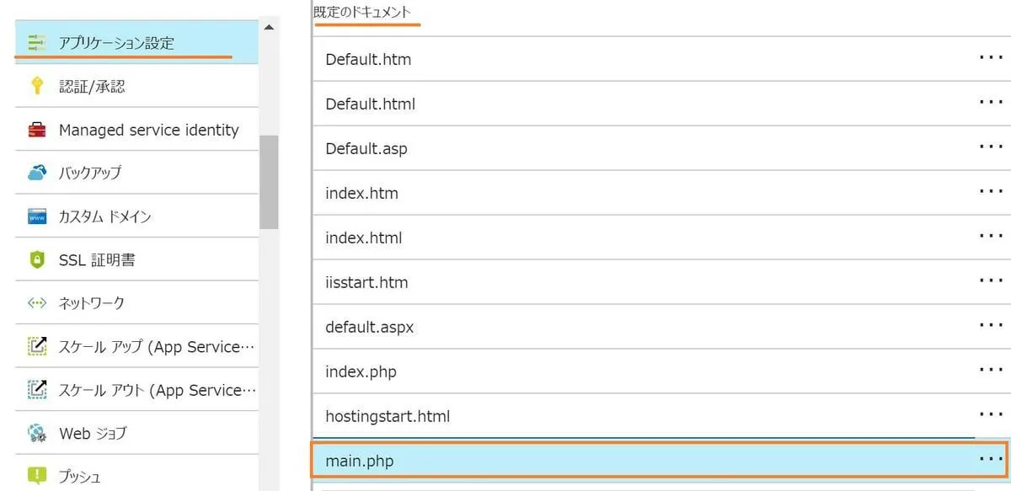Open Scale up (App Service) menu item
The height and width of the screenshot is (491, 1011).
[x=156, y=347]
